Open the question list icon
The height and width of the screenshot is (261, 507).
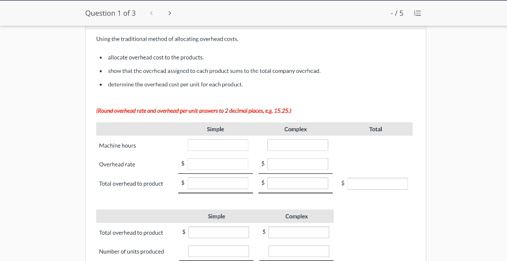pyautogui.click(x=417, y=13)
